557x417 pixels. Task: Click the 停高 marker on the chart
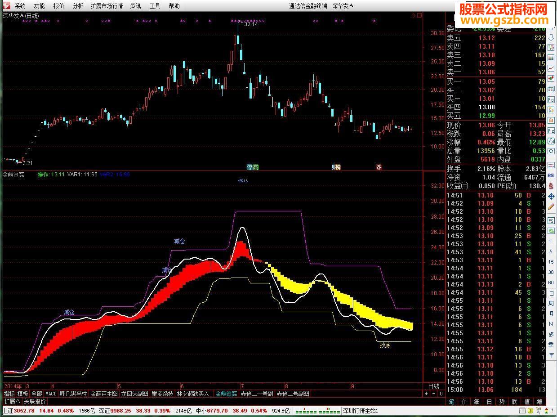253,167
